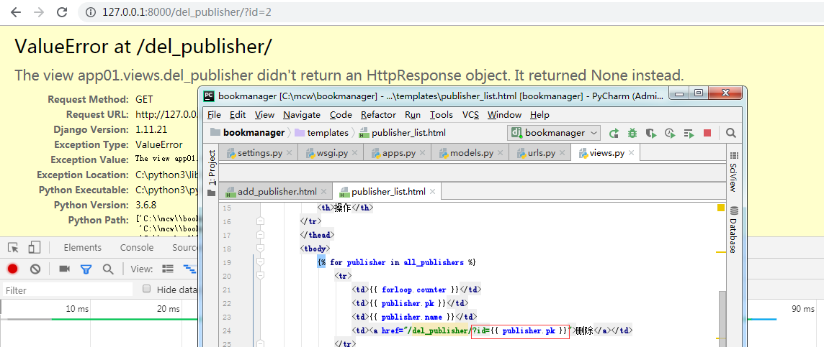The width and height of the screenshot is (824, 347).
Task: Open the VCS menu
Action: pos(470,115)
